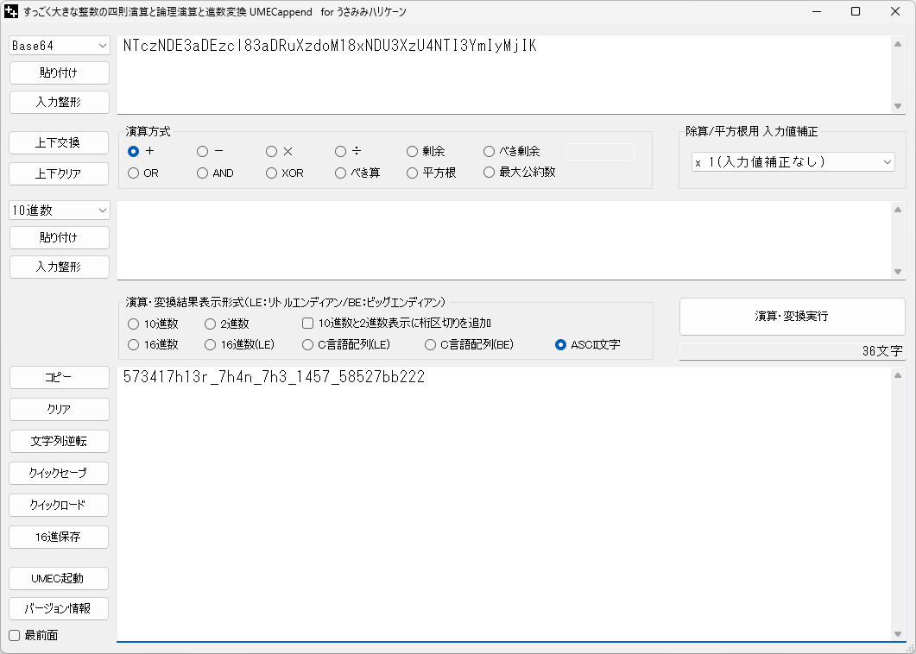Select the 剰余 remainder operation
916x654 pixels.
point(412,150)
